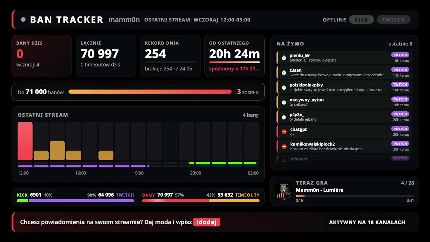Click the timeout icon next to pieniu_69
The width and height of the screenshot is (430, 242).
[x=284, y=58]
